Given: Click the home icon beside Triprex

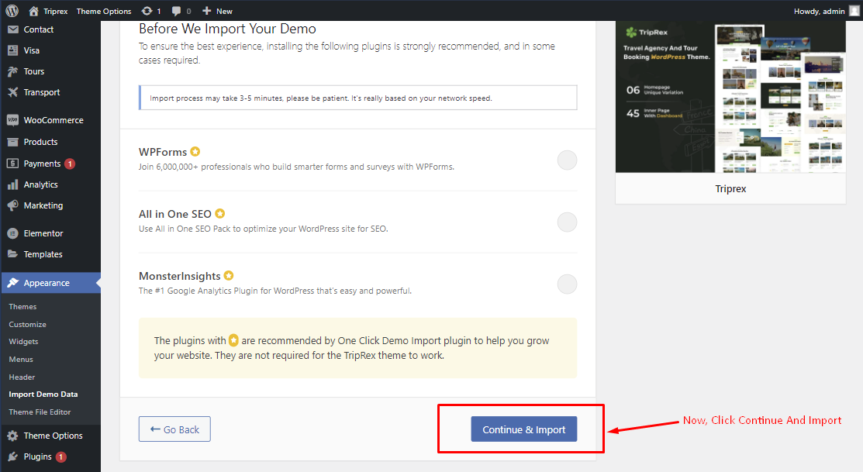Looking at the screenshot, I should coord(33,11).
